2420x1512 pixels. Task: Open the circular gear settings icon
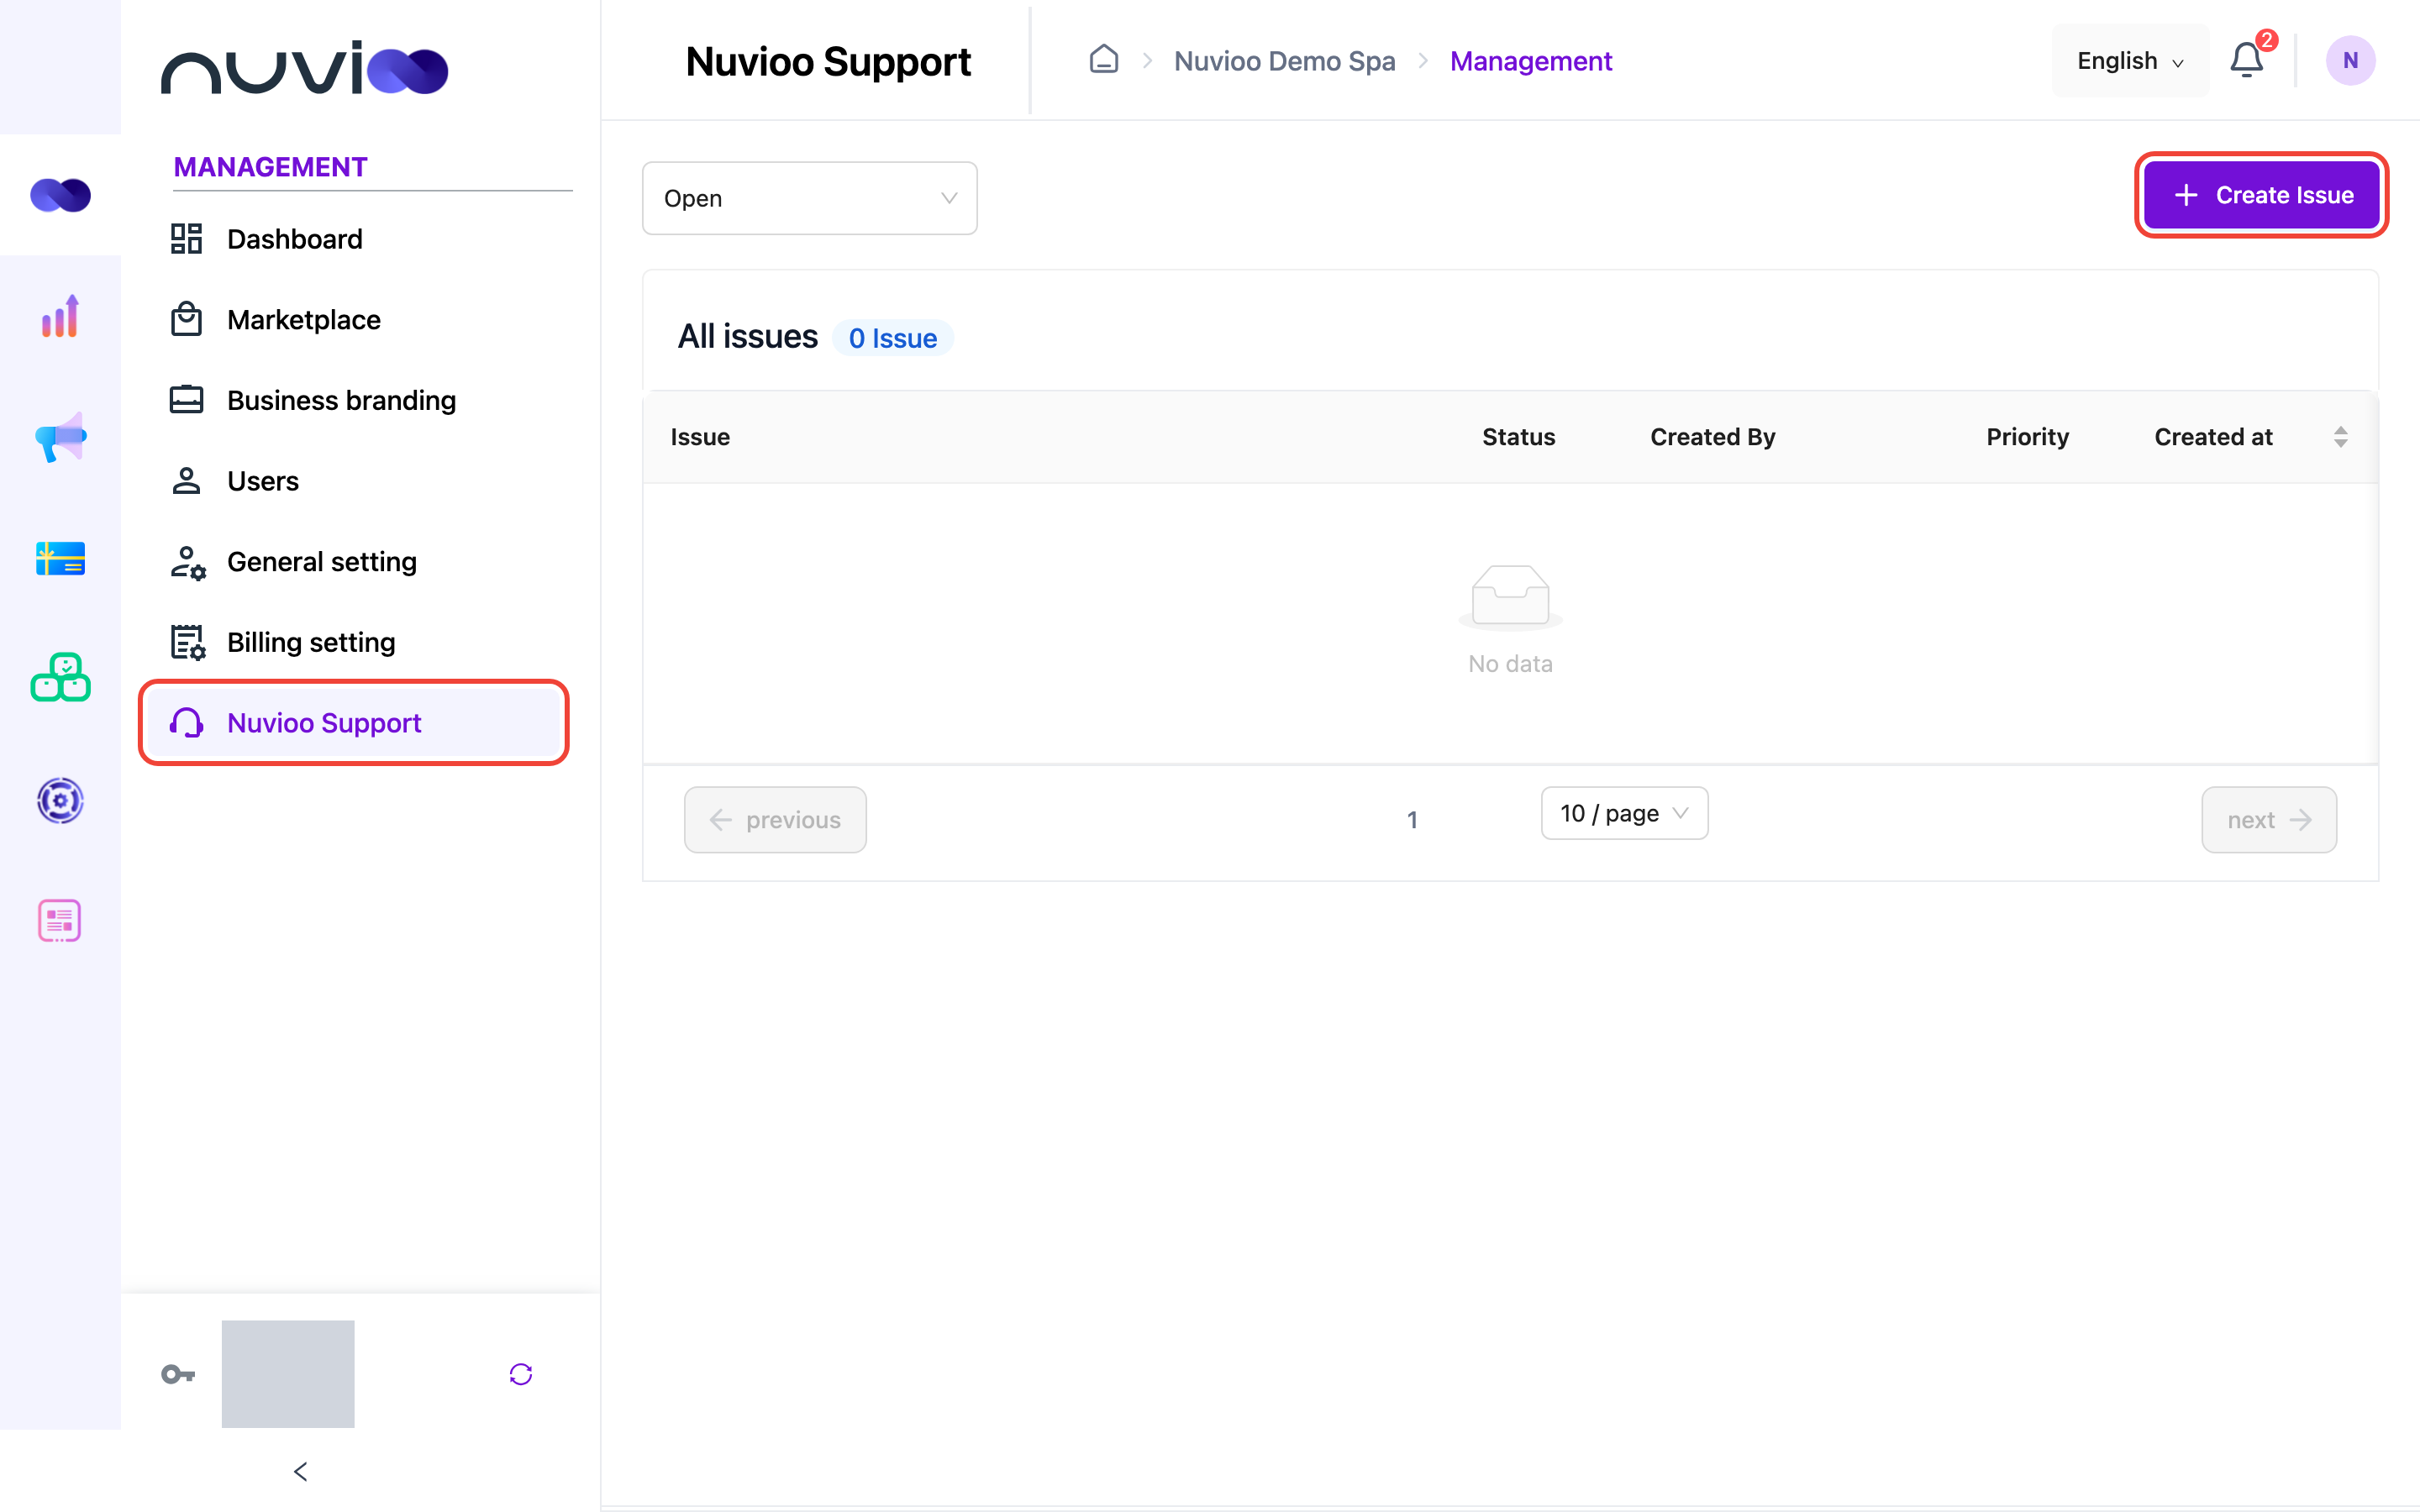coord(60,800)
